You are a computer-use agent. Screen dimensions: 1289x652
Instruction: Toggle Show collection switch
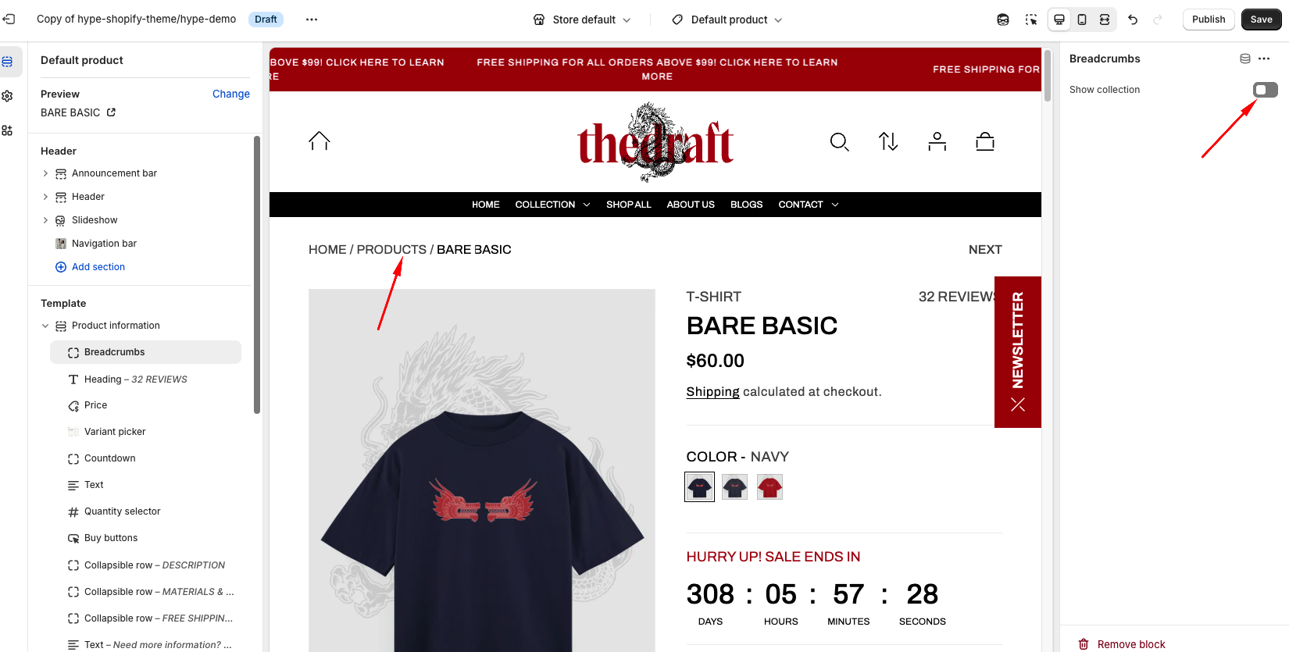[x=1266, y=90]
